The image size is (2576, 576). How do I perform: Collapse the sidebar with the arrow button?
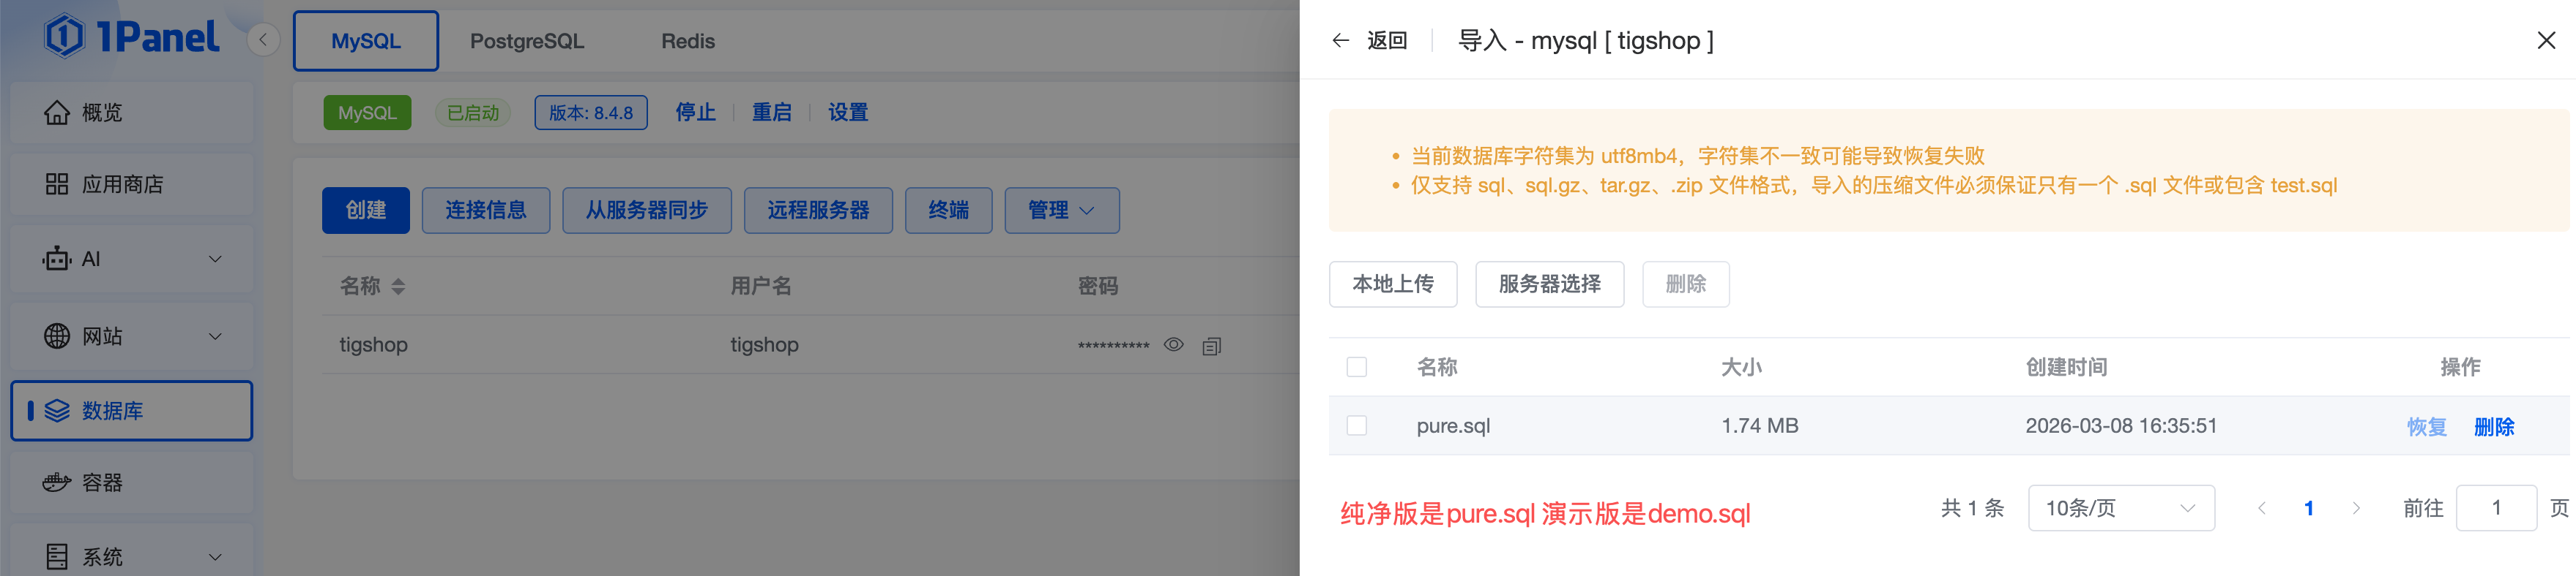263,40
